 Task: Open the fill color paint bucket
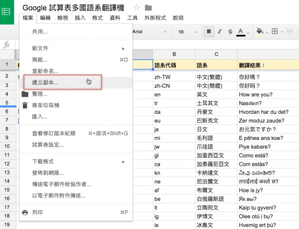point(259,32)
